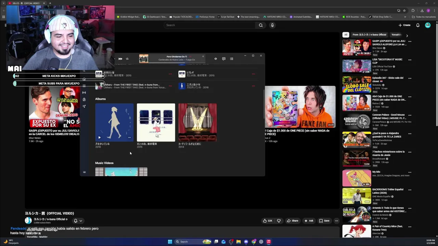The height and width of the screenshot is (246, 438).
Task: Open the MA account avatar in music sidebar
Action: (84, 172)
